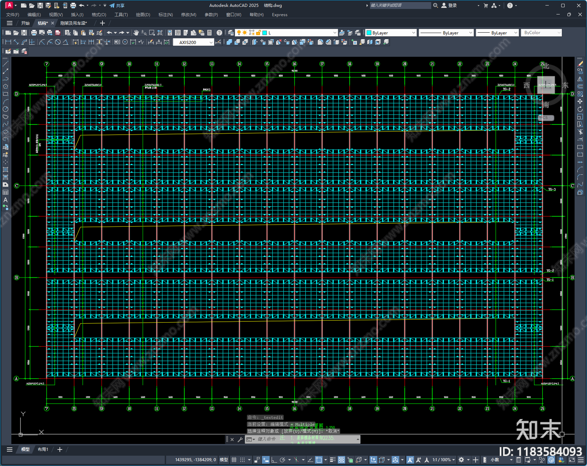Switch to the 布局1 layout tab
This screenshot has height=466, width=587.
43,449
